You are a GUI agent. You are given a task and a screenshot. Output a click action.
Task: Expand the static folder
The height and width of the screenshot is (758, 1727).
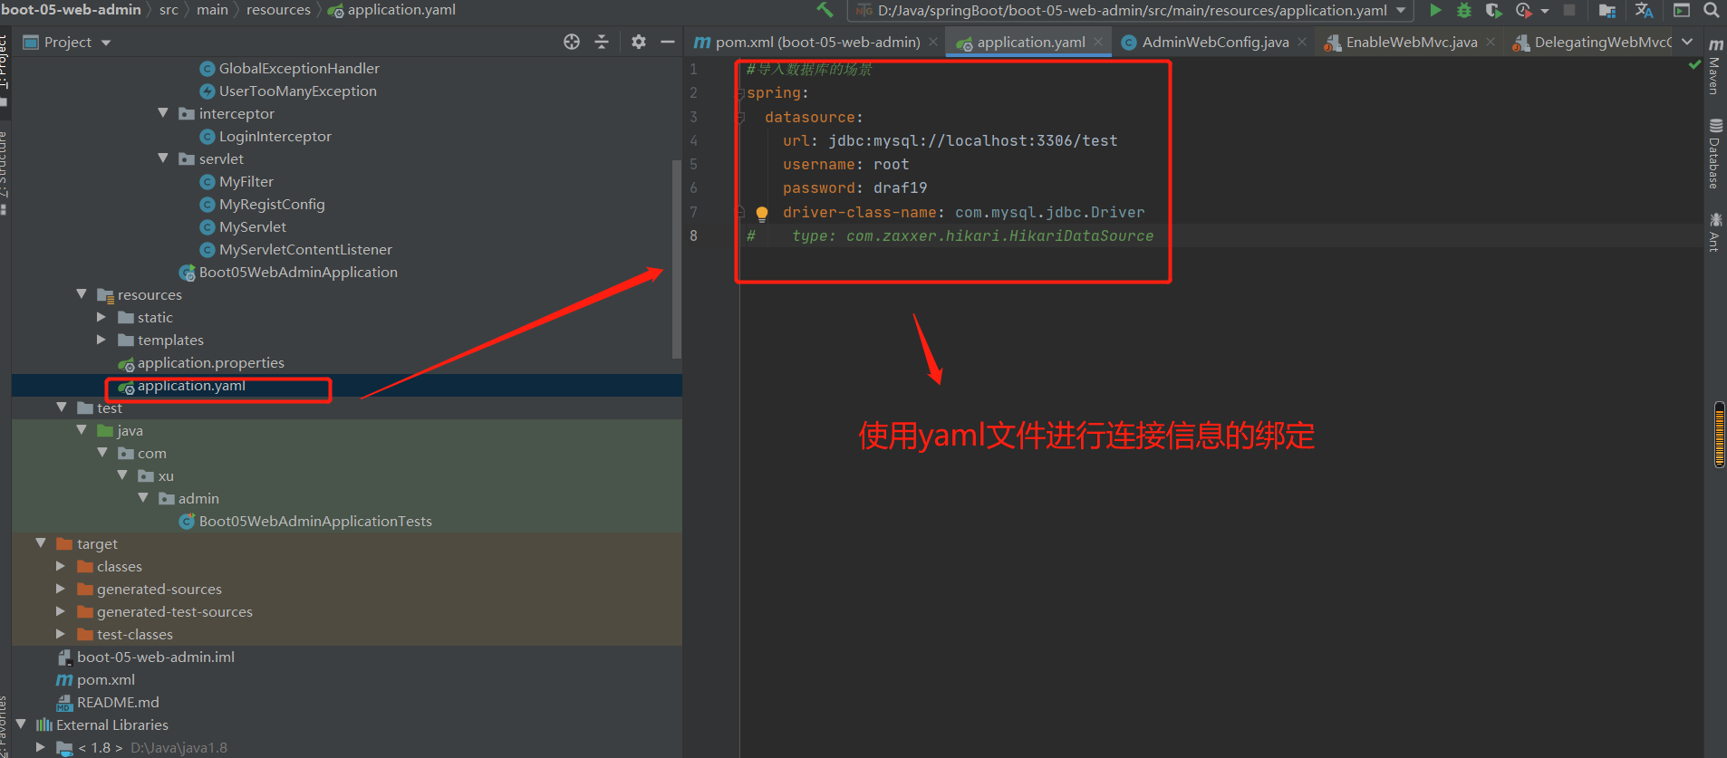101,317
